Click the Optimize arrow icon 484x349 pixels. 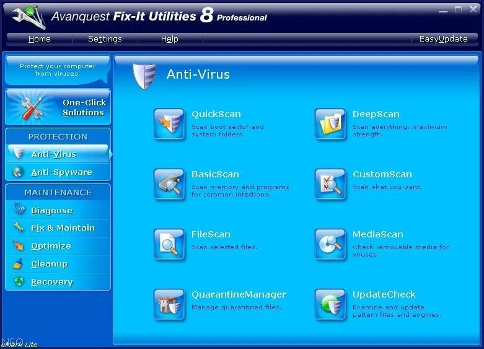pyautogui.click(x=18, y=246)
